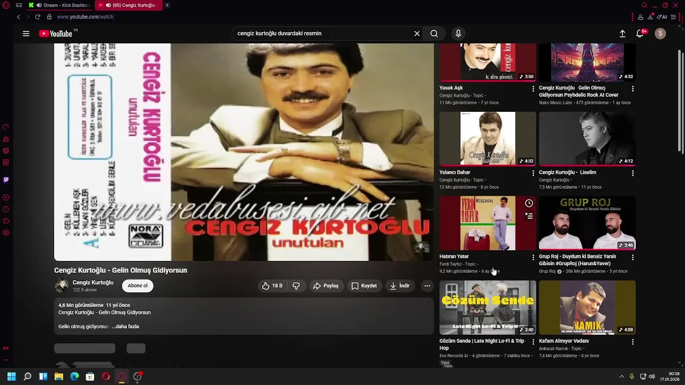
Task: Open the options menu for Kafam Almıyor Vedanı
Action: tap(633, 342)
